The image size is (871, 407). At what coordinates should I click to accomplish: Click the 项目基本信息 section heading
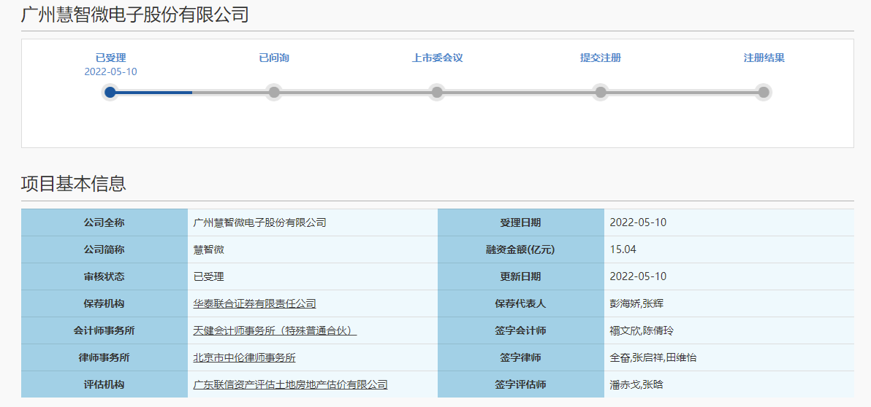[x=73, y=183]
